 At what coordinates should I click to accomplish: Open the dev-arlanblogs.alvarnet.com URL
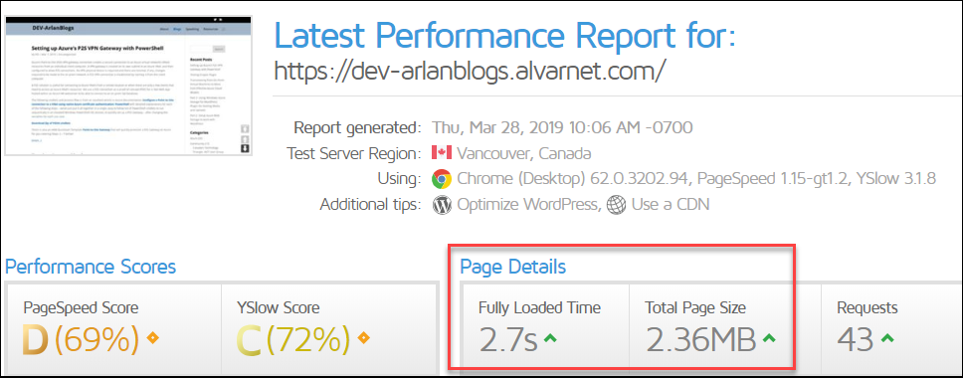pyautogui.click(x=470, y=72)
